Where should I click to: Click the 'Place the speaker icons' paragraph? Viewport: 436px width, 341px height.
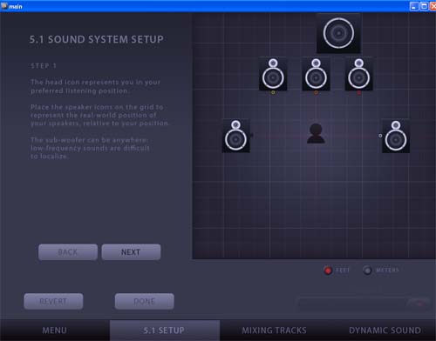pyautogui.click(x=99, y=115)
